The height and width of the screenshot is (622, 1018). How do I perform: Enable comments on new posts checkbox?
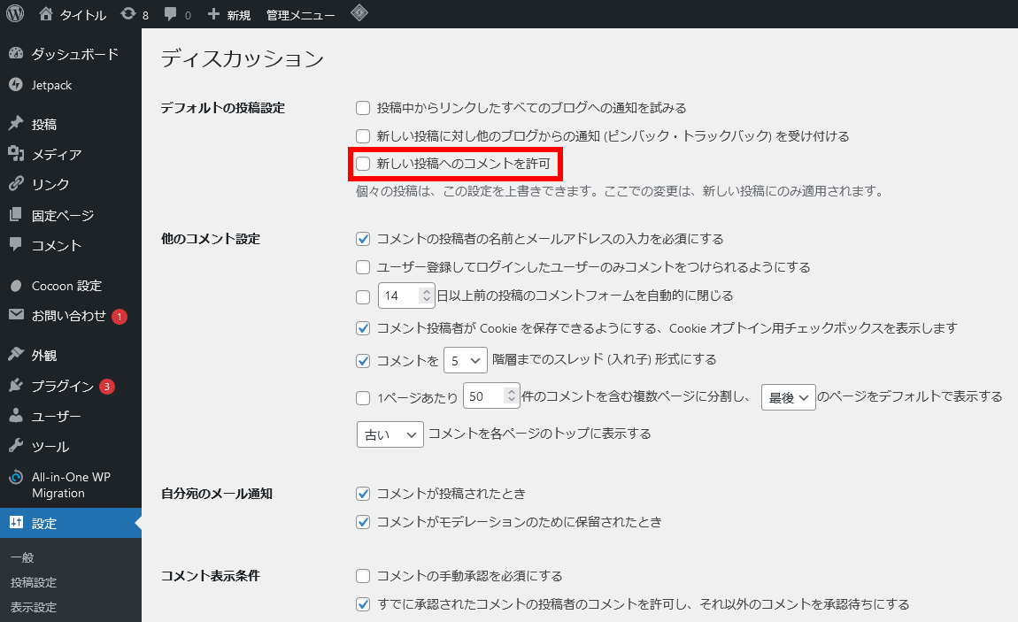362,165
